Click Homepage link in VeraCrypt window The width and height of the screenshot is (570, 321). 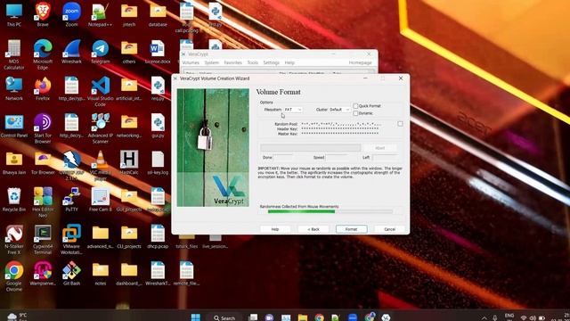pos(360,62)
